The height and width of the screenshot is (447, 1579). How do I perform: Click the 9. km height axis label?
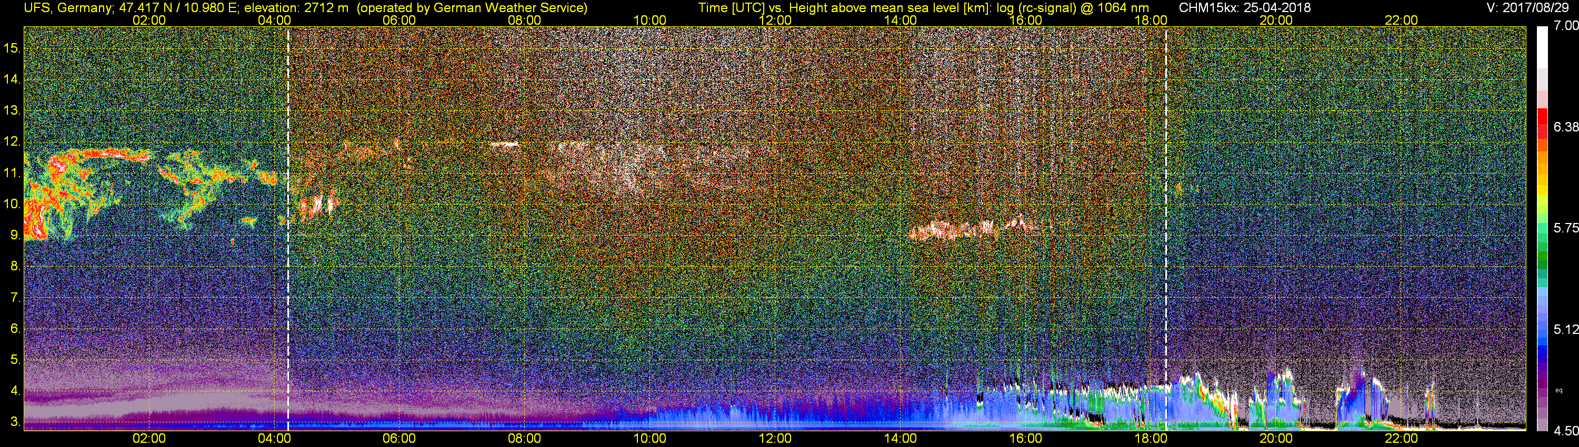tap(15, 235)
